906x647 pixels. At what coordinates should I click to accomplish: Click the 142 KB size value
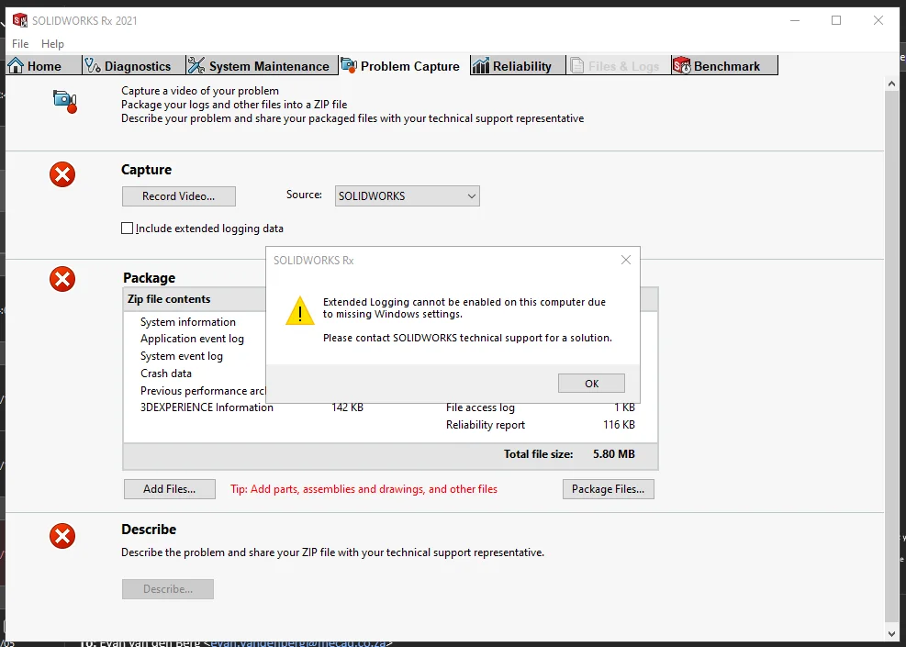pyautogui.click(x=347, y=407)
